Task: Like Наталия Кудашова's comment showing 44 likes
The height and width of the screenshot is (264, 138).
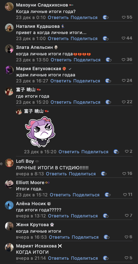Action: coord(123,38)
